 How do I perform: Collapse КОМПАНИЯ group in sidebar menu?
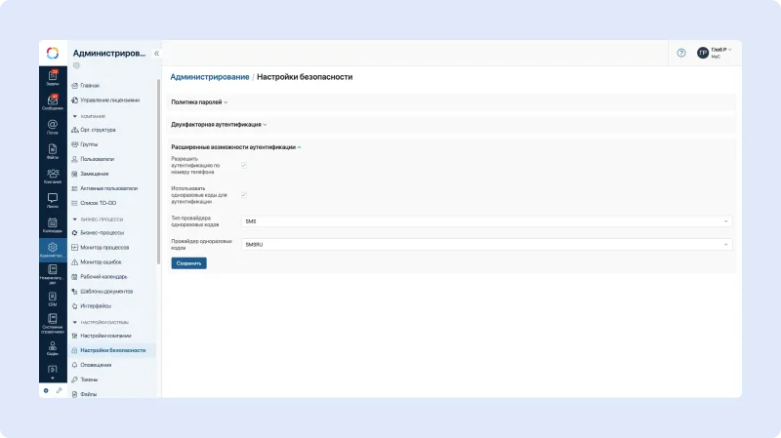(89, 116)
